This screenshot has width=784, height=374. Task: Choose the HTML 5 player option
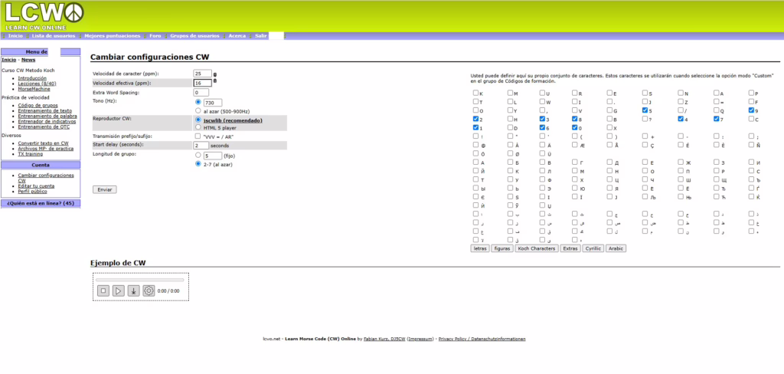[198, 127]
